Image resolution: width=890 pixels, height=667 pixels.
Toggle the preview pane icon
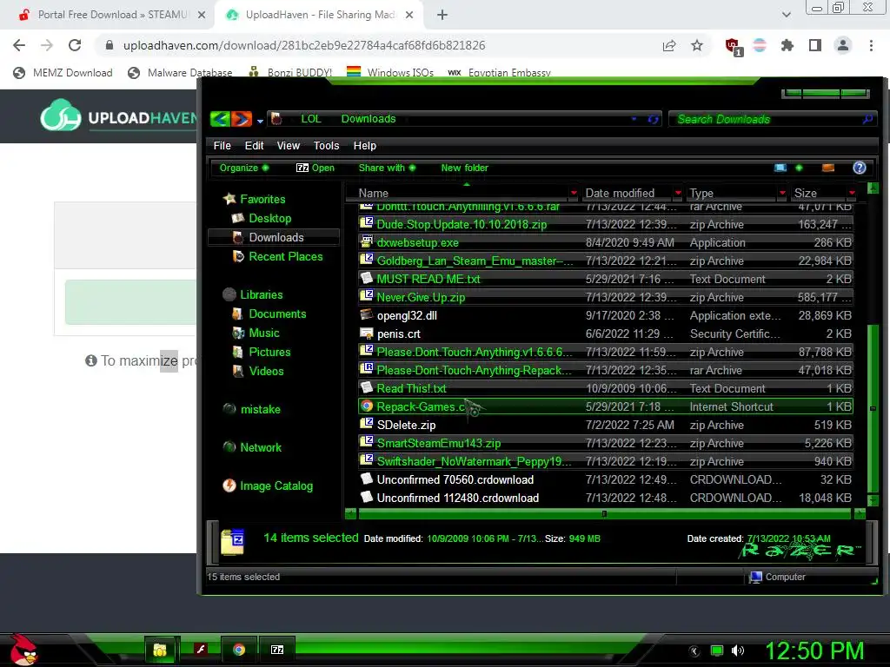point(828,168)
